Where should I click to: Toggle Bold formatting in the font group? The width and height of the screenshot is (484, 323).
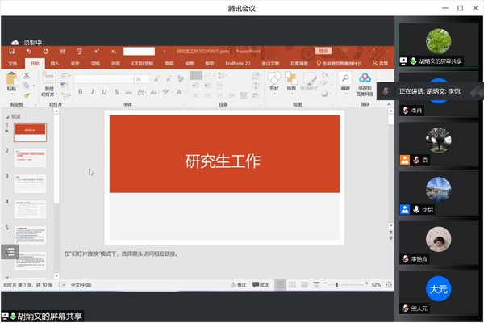coord(81,92)
